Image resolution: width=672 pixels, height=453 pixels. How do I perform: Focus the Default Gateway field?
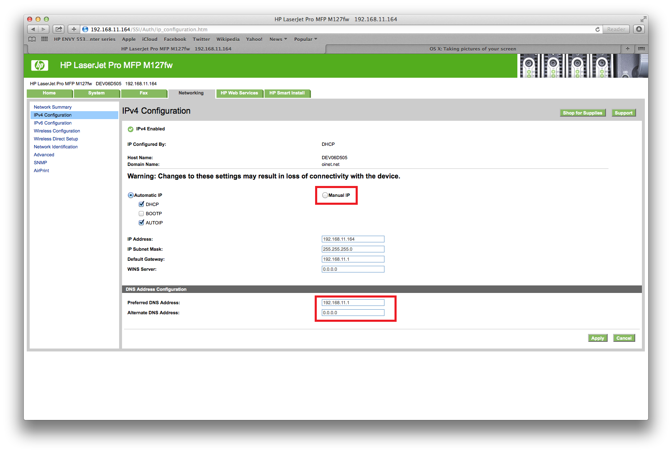point(353,259)
